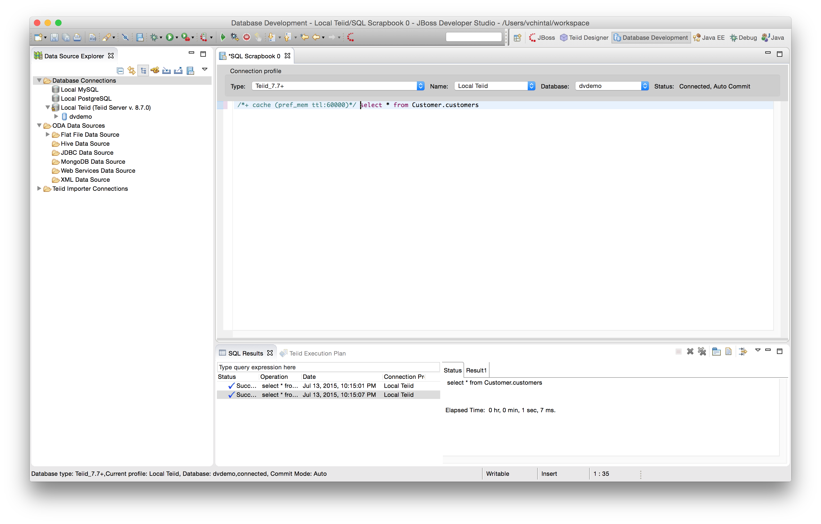Click the query expression filter field
The width and height of the screenshot is (821, 524).
328,367
